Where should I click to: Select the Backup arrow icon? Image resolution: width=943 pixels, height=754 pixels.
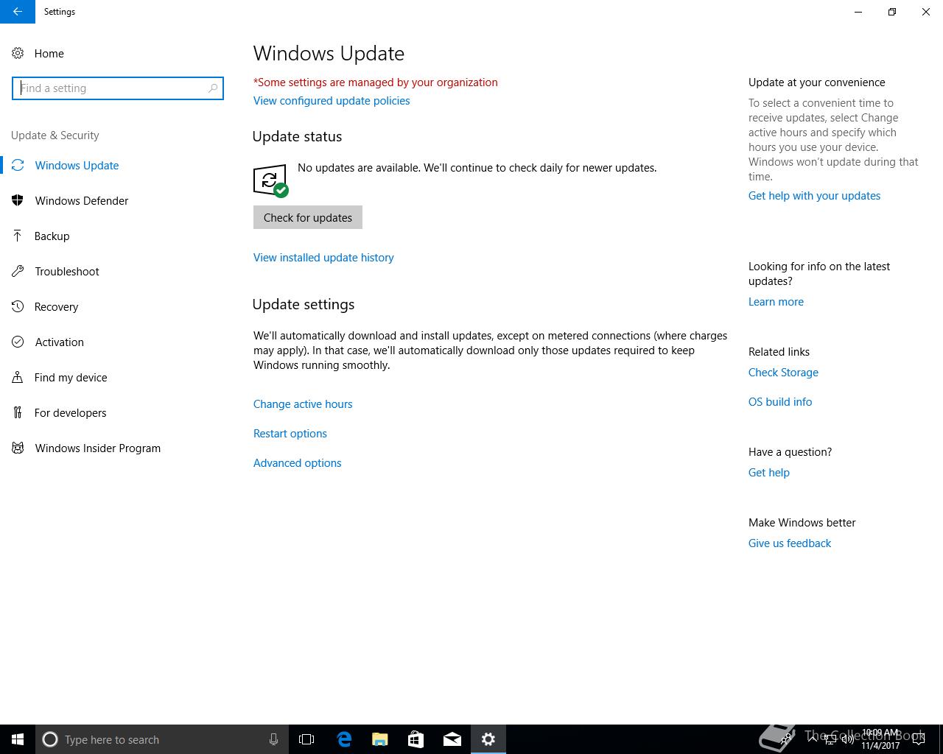click(x=18, y=236)
